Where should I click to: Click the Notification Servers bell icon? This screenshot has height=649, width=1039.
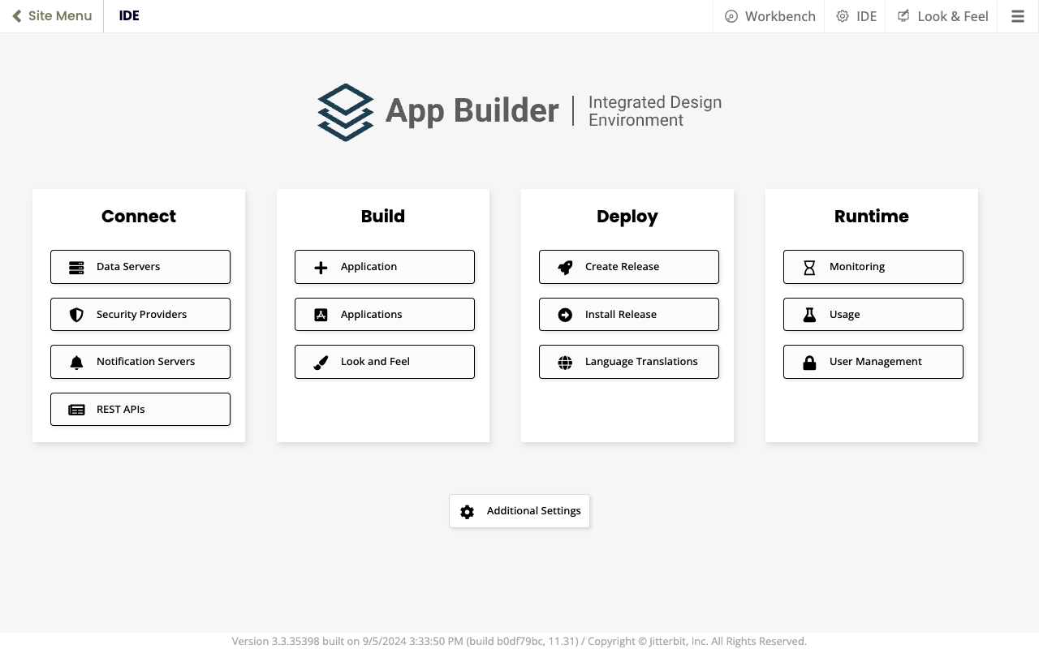pyautogui.click(x=76, y=363)
